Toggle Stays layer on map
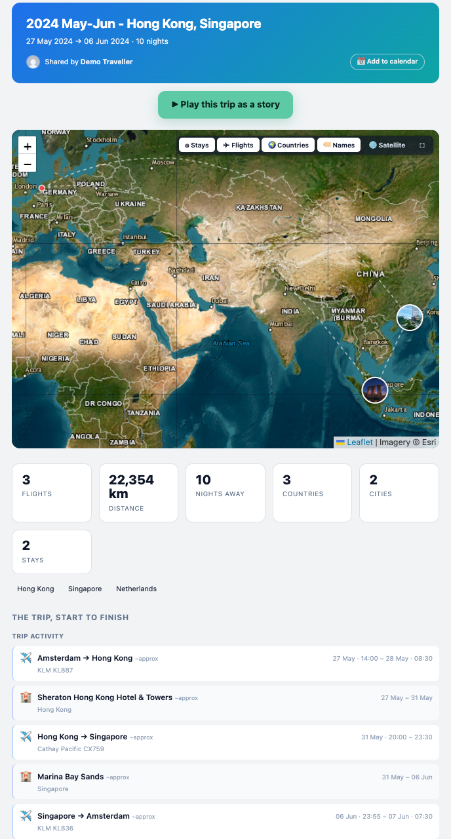451x839 pixels. click(x=197, y=145)
